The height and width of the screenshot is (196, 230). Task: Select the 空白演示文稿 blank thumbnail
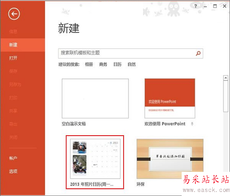coord(95,98)
